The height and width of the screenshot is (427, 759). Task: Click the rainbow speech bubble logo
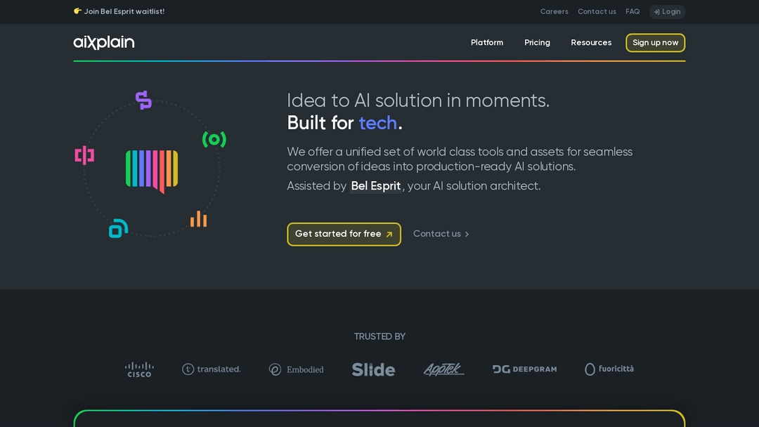152,171
